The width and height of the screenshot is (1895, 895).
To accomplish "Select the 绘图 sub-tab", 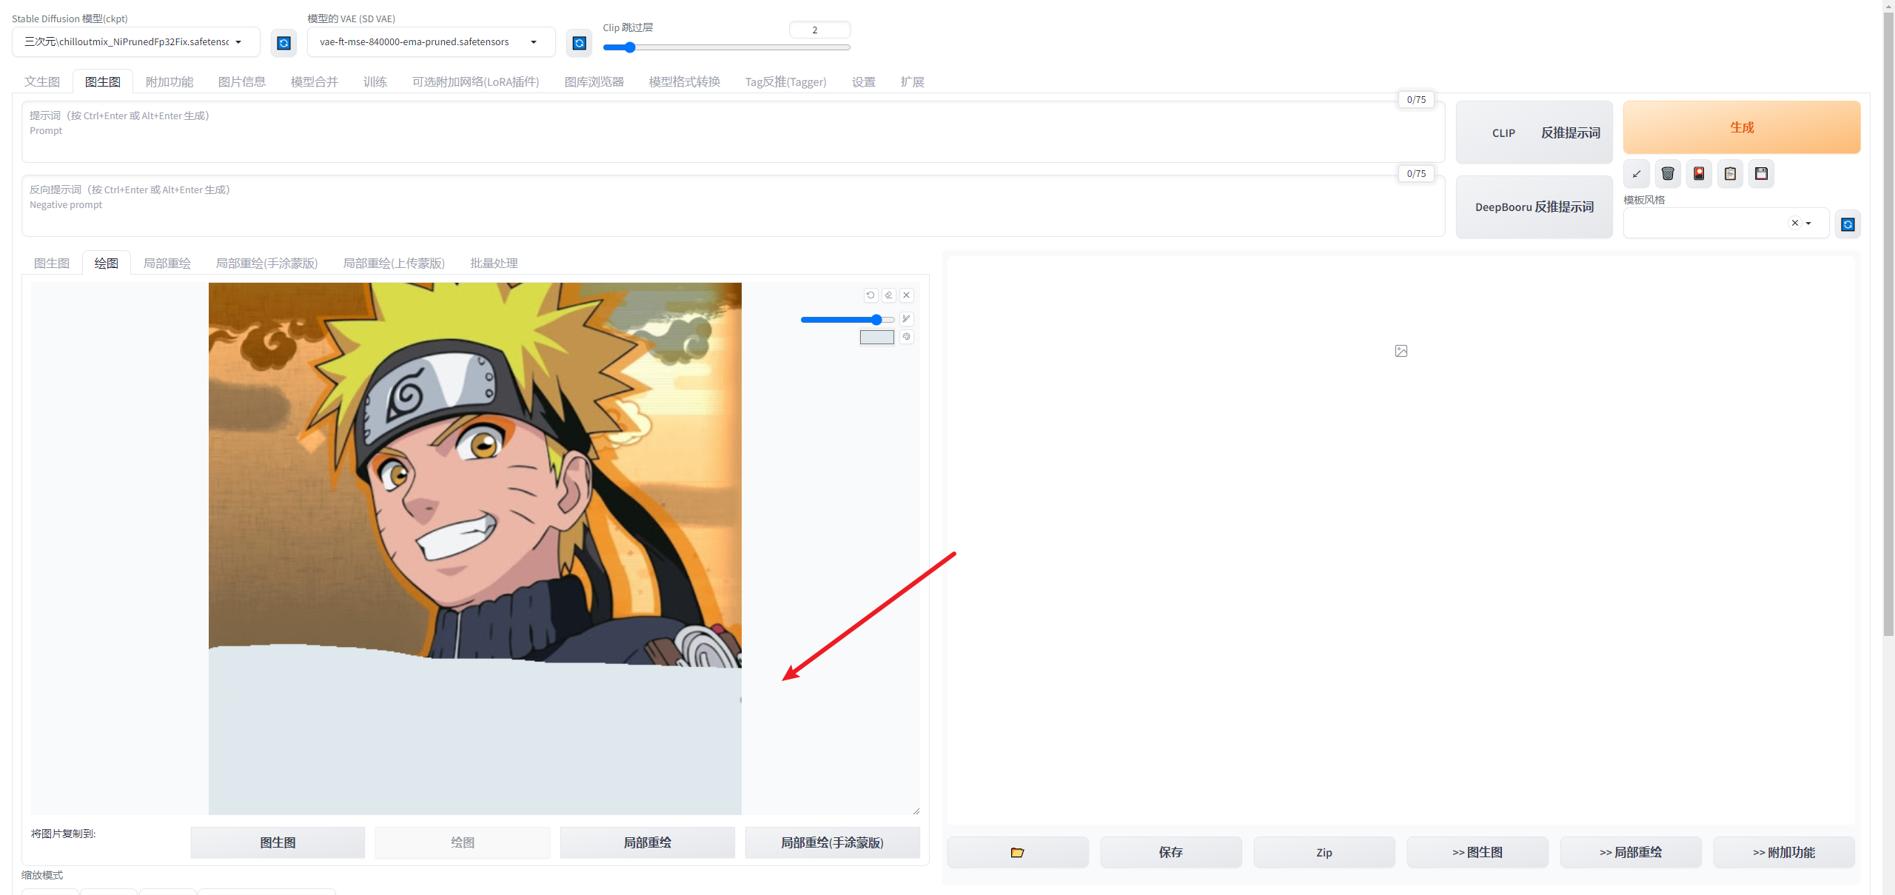I will click(x=107, y=264).
